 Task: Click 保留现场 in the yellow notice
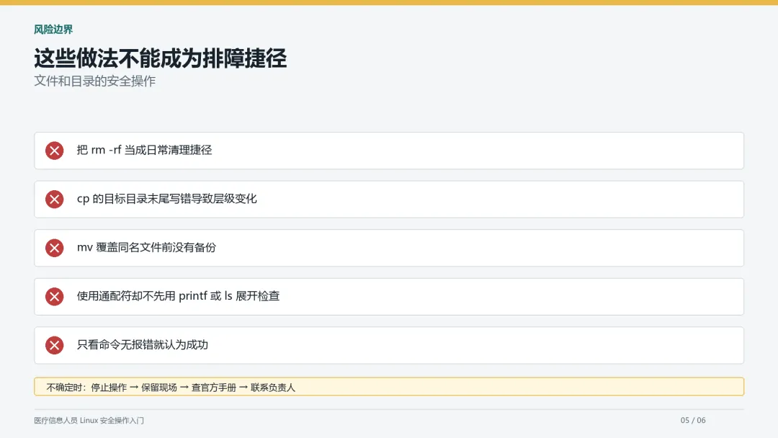(x=159, y=388)
